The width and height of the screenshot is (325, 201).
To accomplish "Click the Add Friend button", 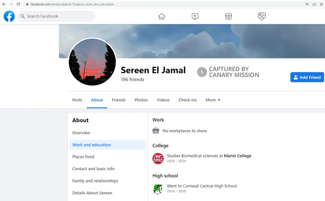I will click(x=307, y=77).
